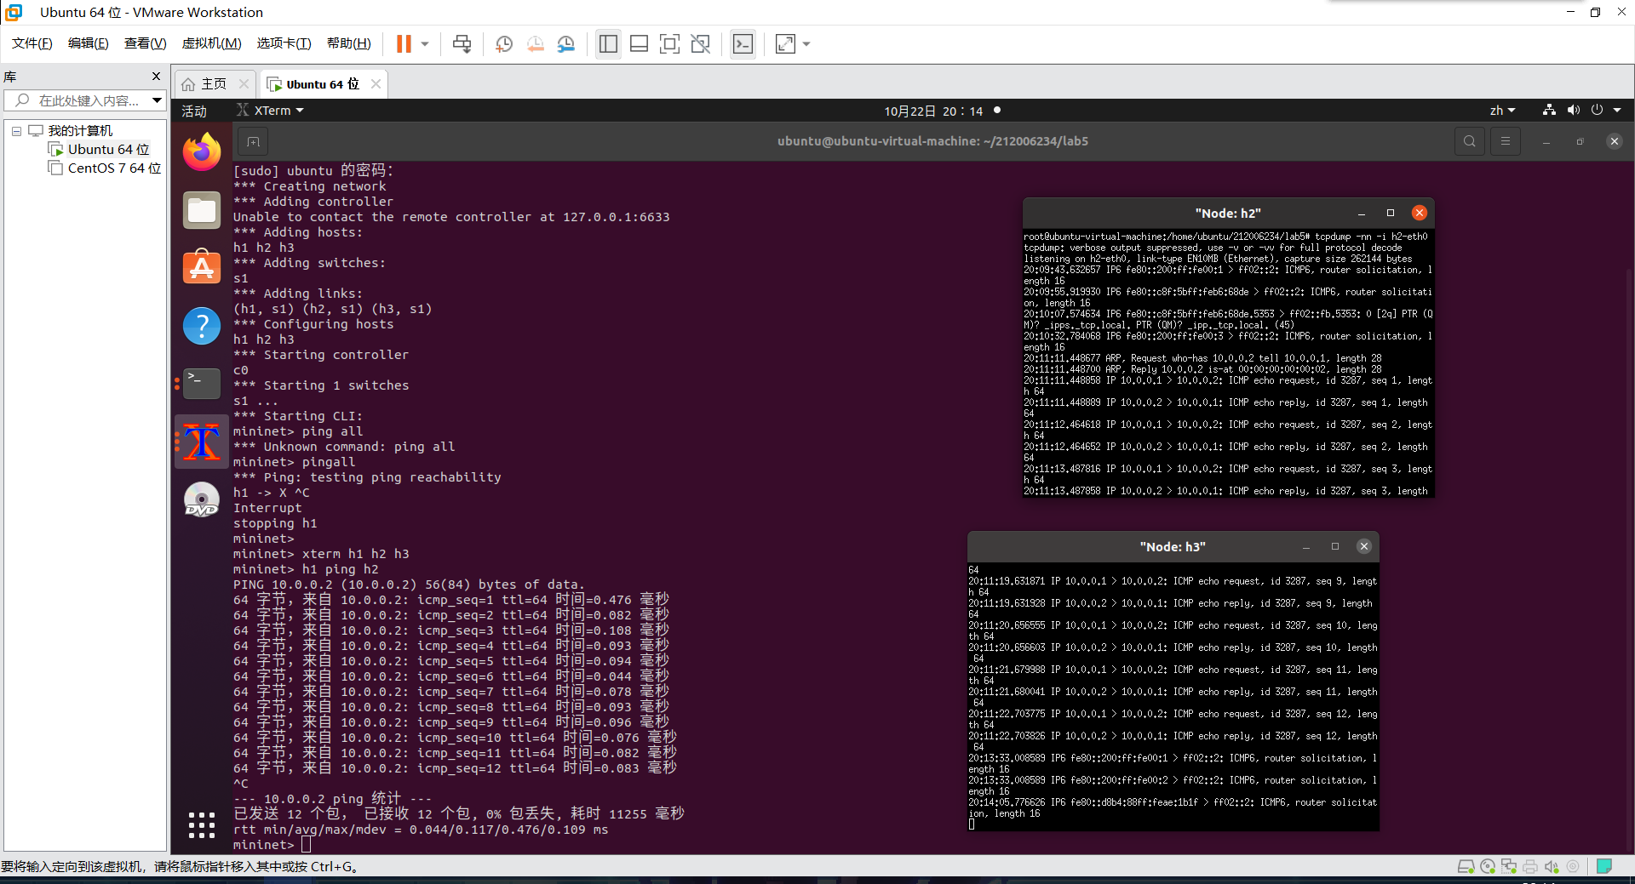Open the 虚拟机(M) menu

[x=212, y=43]
